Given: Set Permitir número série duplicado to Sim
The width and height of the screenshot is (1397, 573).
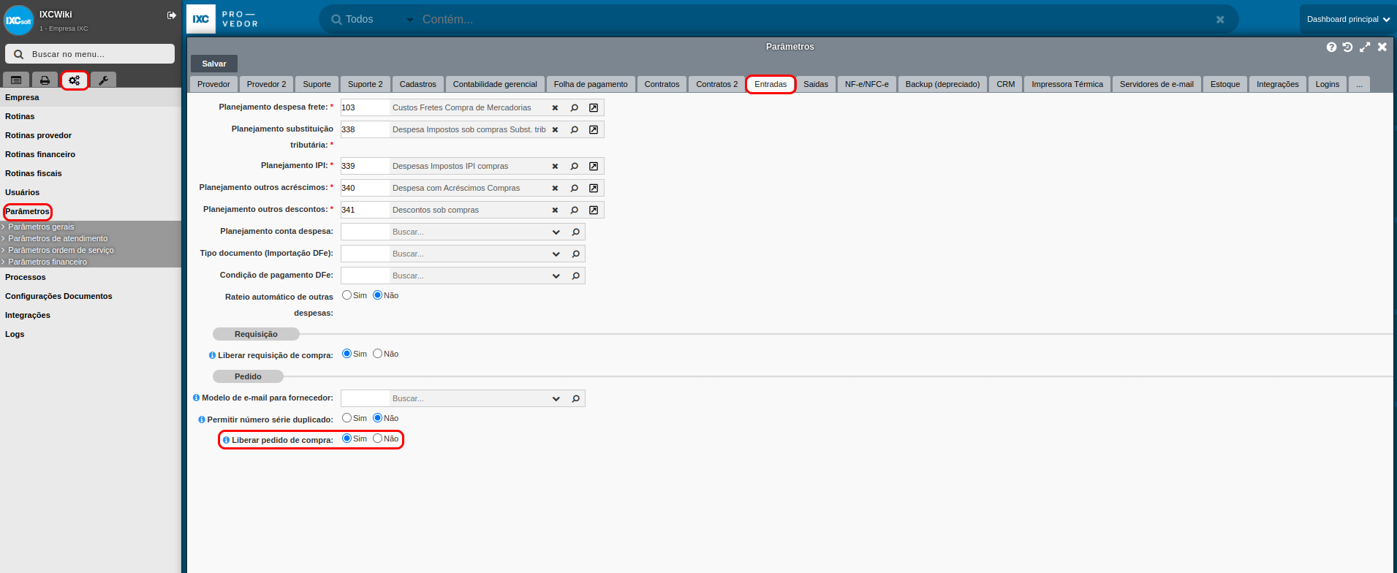Looking at the screenshot, I should click(347, 418).
